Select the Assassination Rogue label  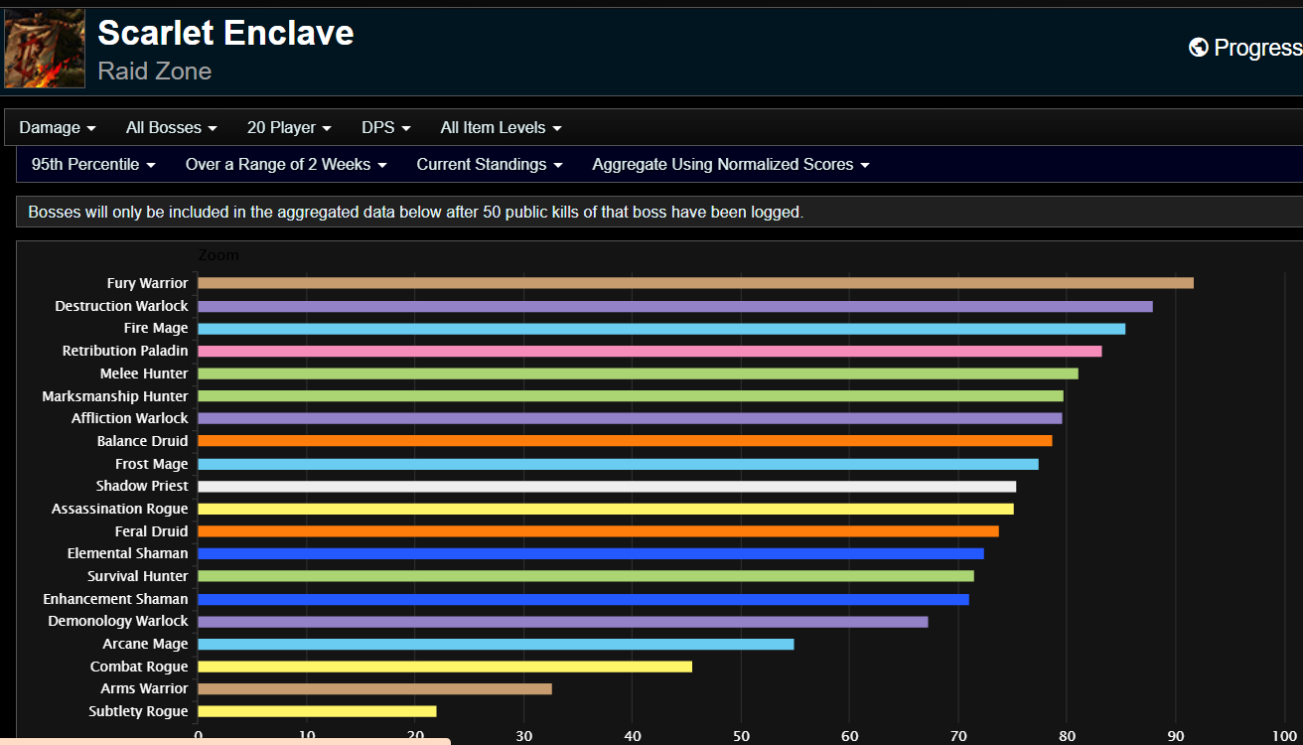click(120, 509)
